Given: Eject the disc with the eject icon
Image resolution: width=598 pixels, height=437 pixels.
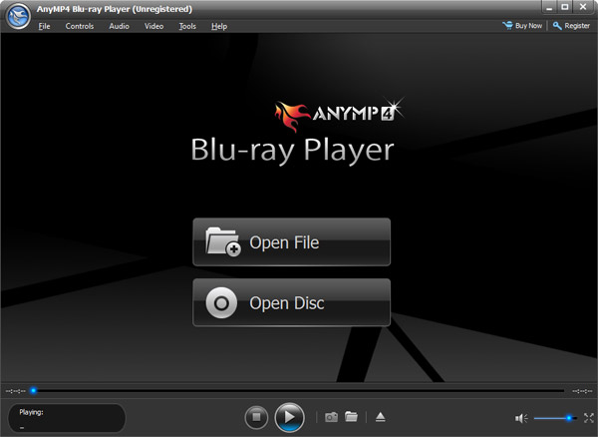Looking at the screenshot, I should tap(381, 417).
